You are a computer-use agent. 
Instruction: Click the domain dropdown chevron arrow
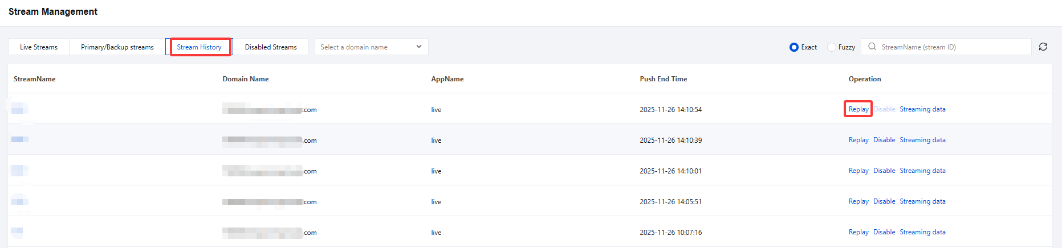click(419, 47)
